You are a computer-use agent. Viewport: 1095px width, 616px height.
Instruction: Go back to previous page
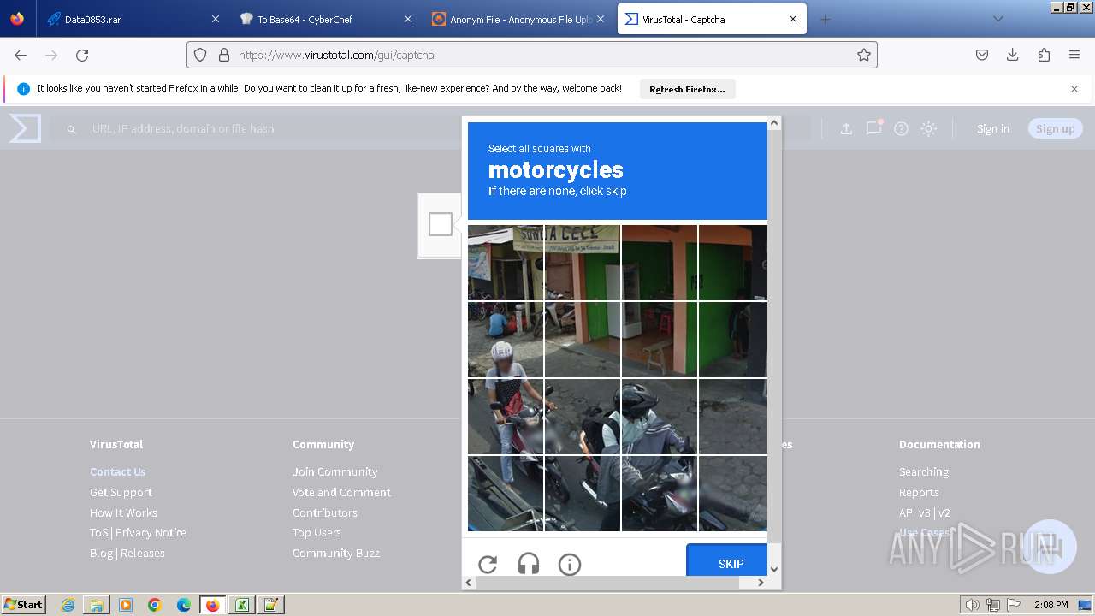pos(21,55)
